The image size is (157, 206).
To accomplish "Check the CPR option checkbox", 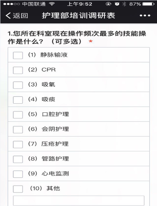I will click(x=18, y=70).
